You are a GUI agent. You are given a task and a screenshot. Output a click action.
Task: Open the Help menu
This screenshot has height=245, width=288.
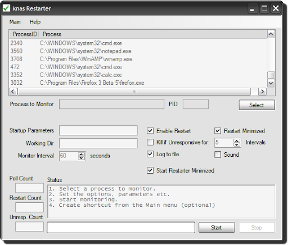click(x=35, y=22)
